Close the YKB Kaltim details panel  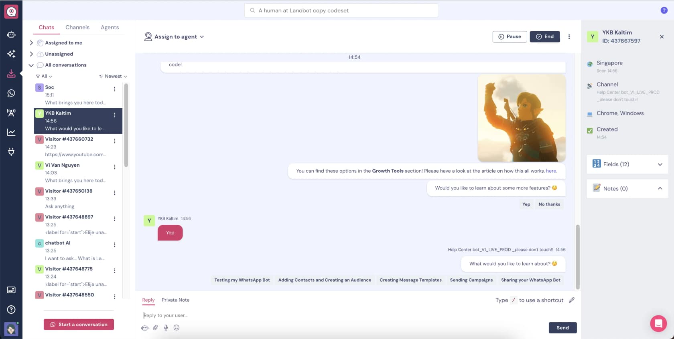[x=662, y=37]
